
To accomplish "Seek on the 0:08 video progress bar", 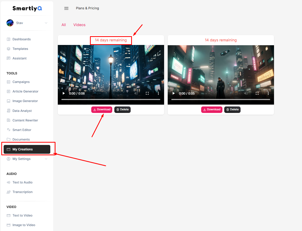I will [x=111, y=99].
